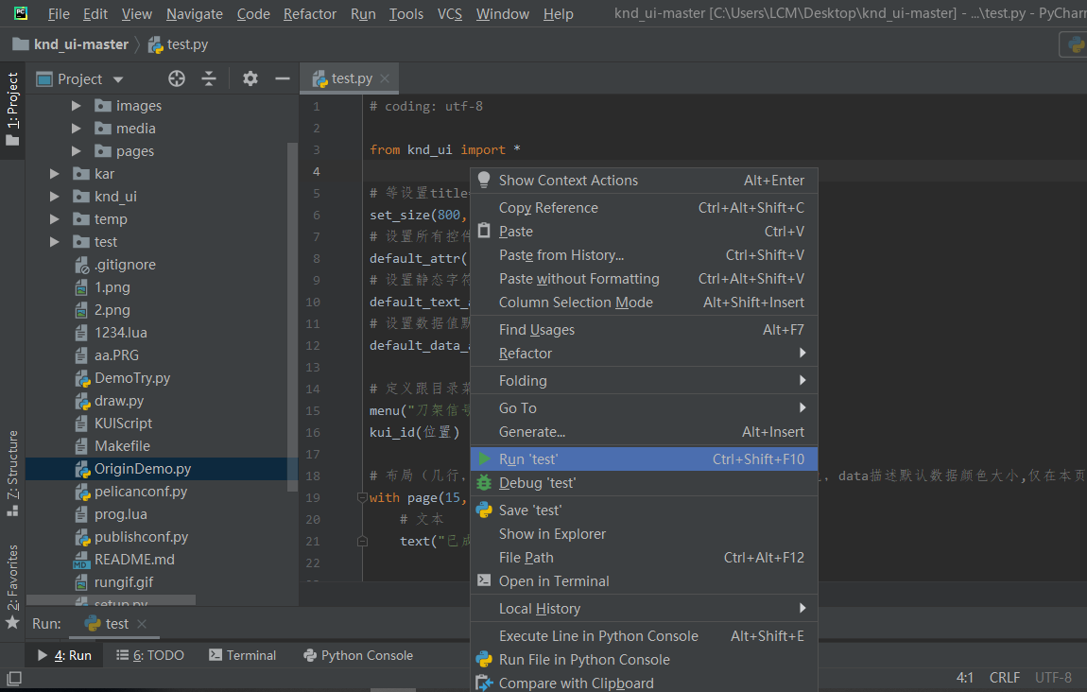This screenshot has height=692, width=1087.
Task: Expand the images folder in tree
Action: (x=77, y=106)
